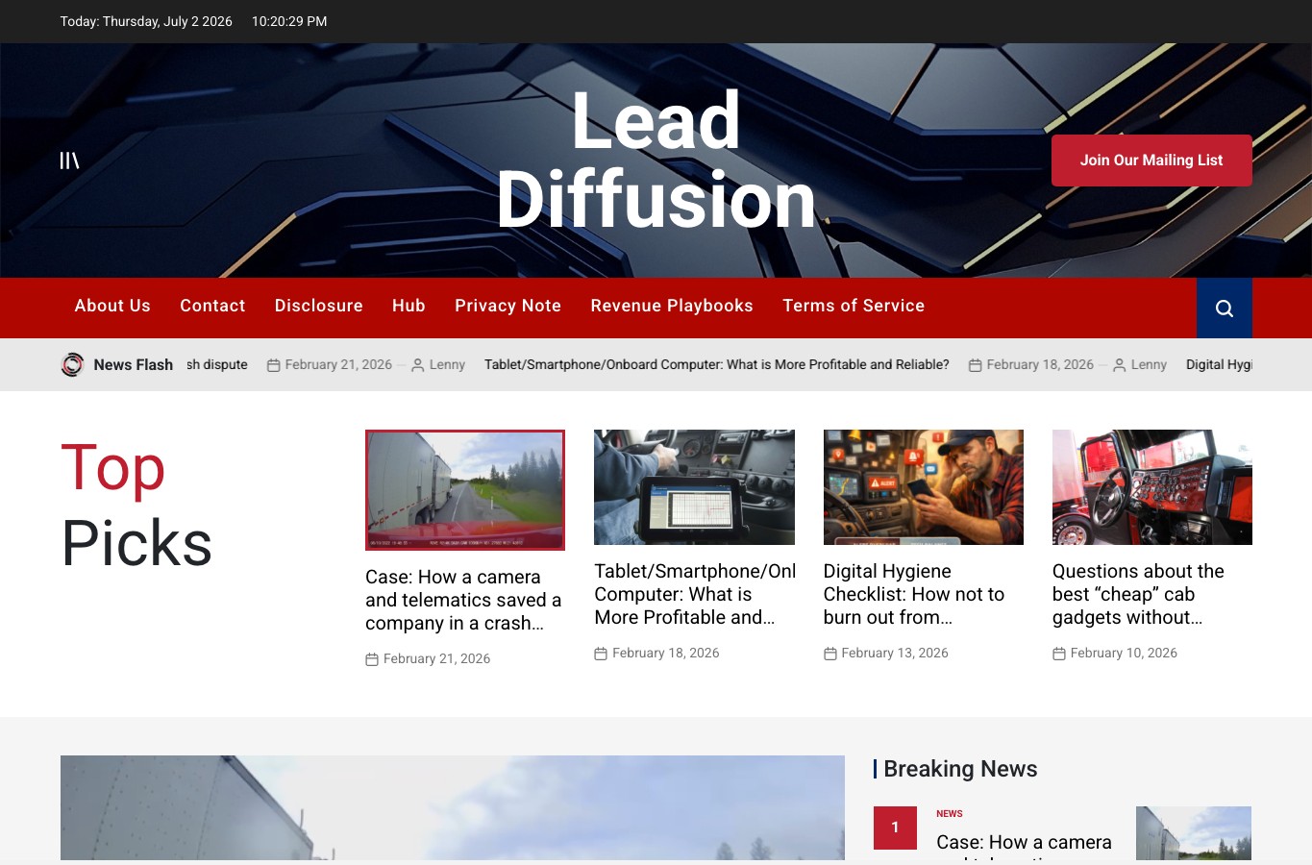Image resolution: width=1312 pixels, height=865 pixels.
Task: Click tablet in truck cab thumbnail
Action: point(694,487)
